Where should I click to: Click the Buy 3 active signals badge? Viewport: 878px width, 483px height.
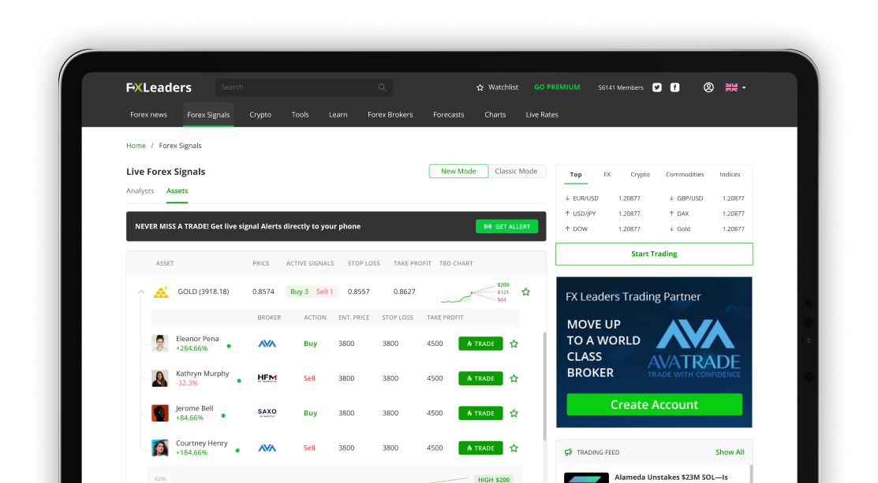click(x=300, y=292)
